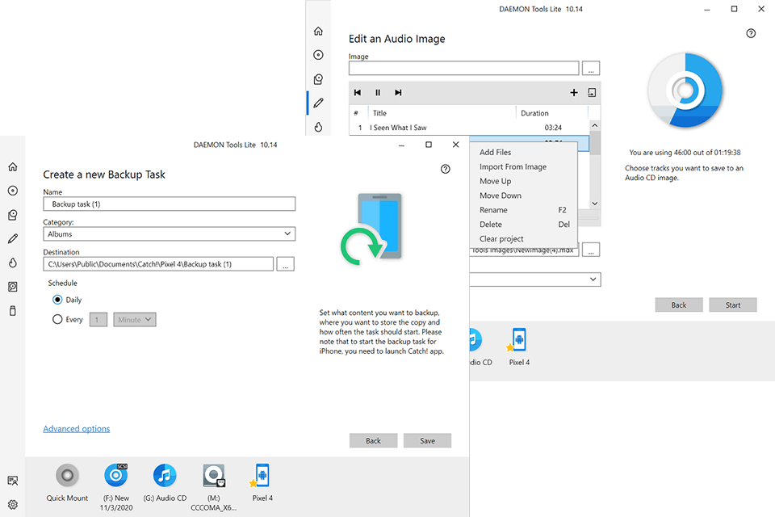The height and width of the screenshot is (517, 775).
Task: Select the Every schedule radio button
Action: (x=57, y=320)
